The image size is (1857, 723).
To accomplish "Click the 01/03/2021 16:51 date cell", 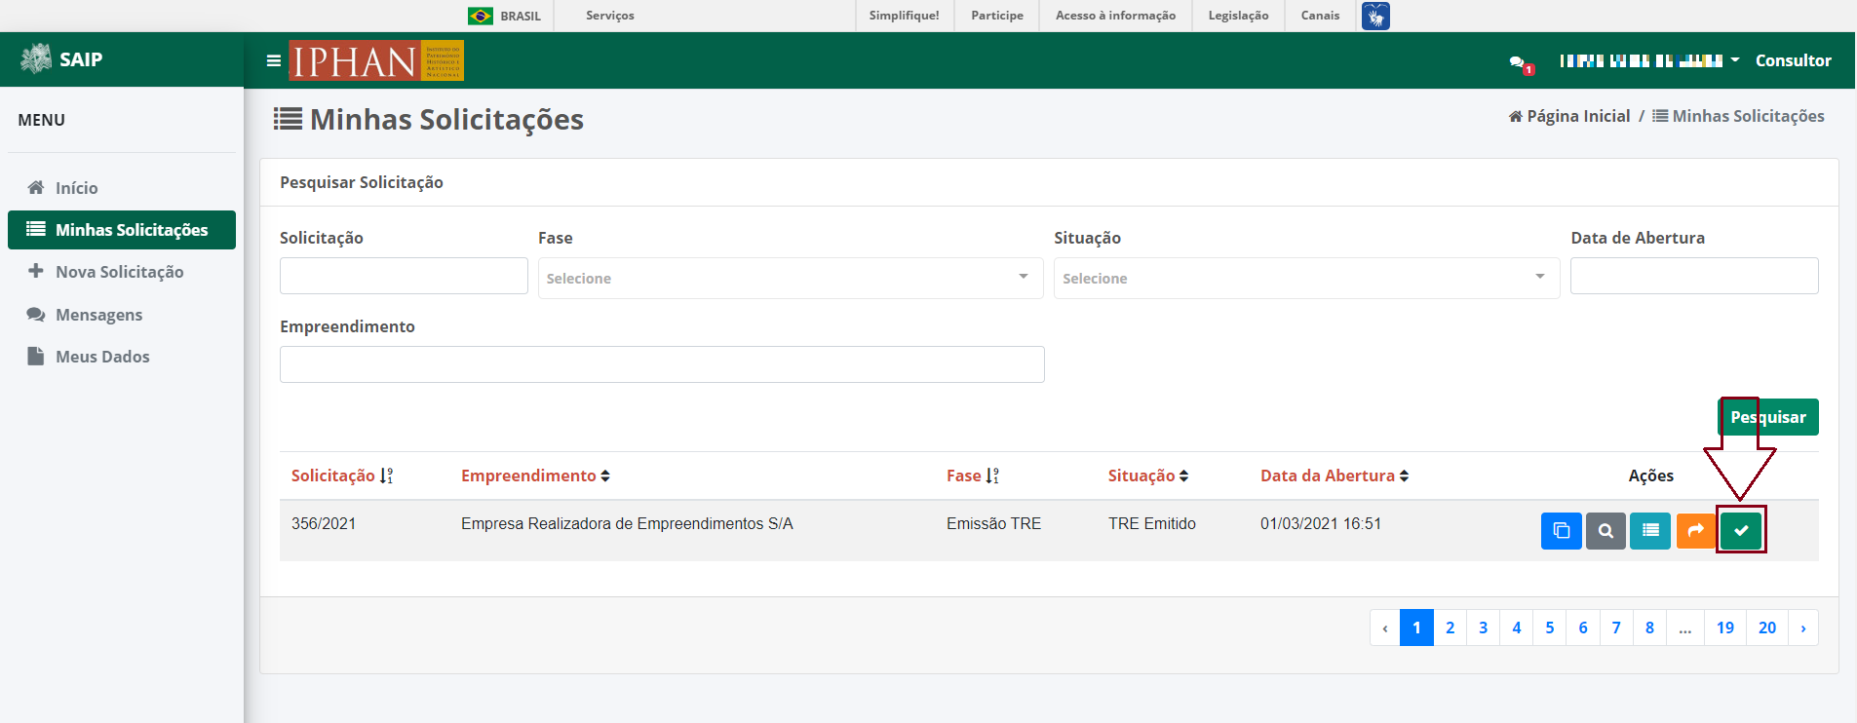I will point(1320,523).
